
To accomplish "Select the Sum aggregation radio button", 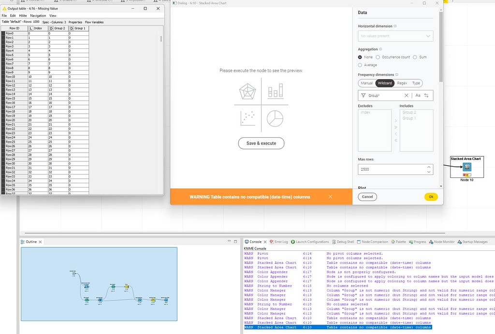I will click(x=415, y=57).
